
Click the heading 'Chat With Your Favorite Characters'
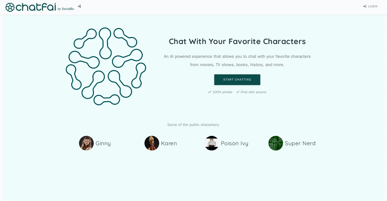[x=237, y=41]
